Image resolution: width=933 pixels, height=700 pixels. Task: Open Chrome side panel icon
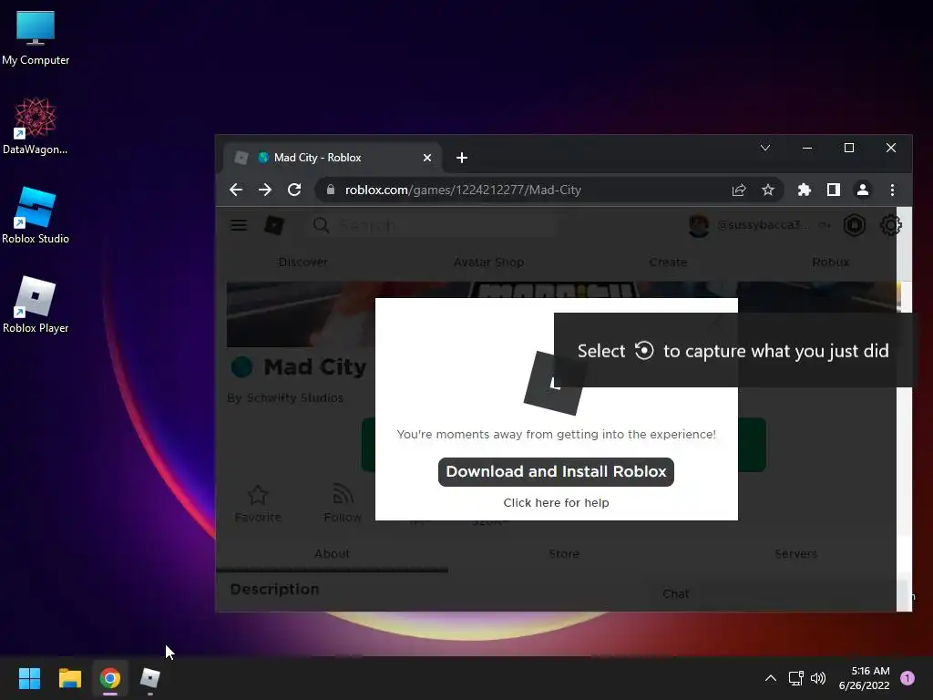[833, 190]
